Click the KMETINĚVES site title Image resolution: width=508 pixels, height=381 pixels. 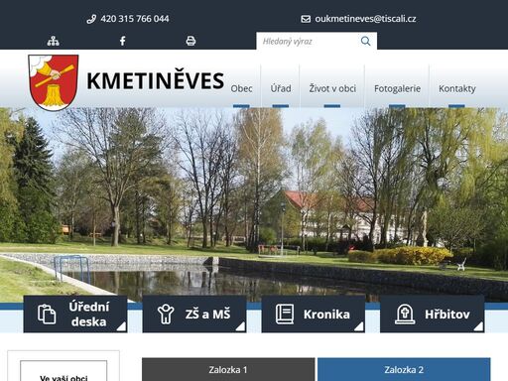coord(155,80)
